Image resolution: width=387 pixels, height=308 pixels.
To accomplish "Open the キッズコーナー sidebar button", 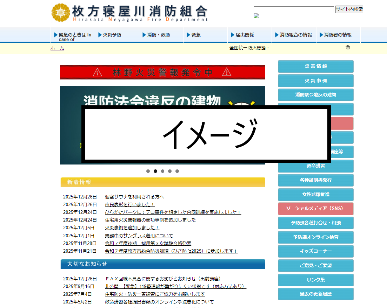I will point(315,251).
